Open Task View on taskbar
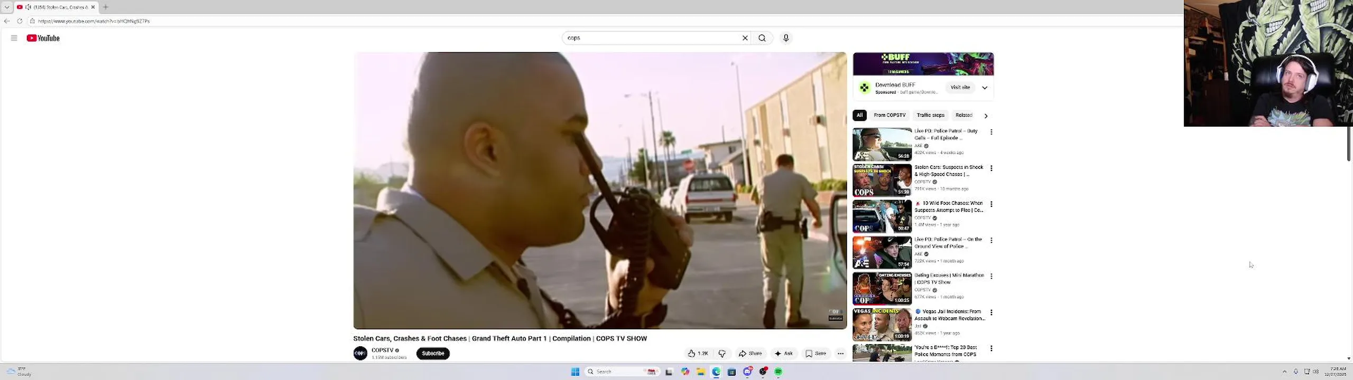 669,372
